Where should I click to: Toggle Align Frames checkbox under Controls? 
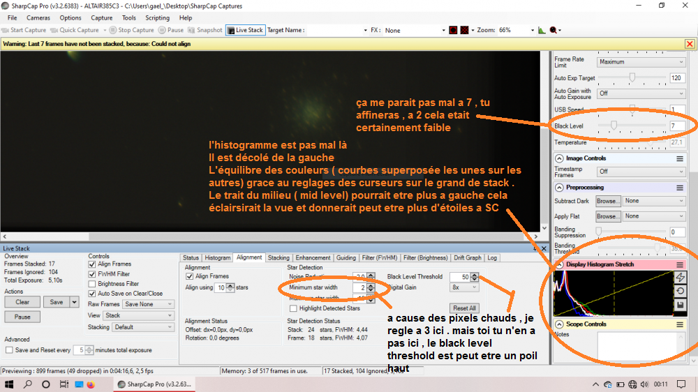(x=92, y=264)
